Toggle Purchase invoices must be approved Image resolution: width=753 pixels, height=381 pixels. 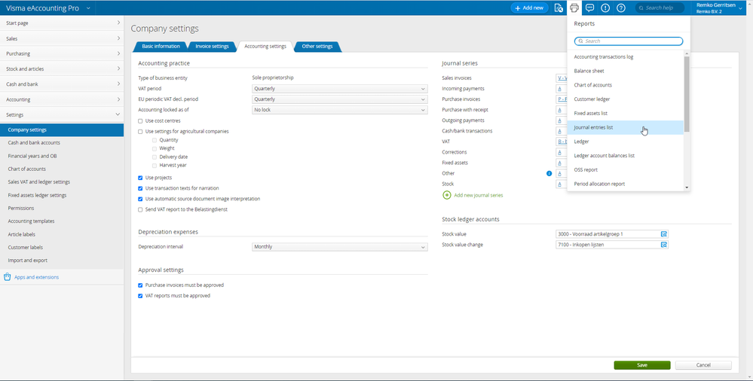pyautogui.click(x=140, y=285)
